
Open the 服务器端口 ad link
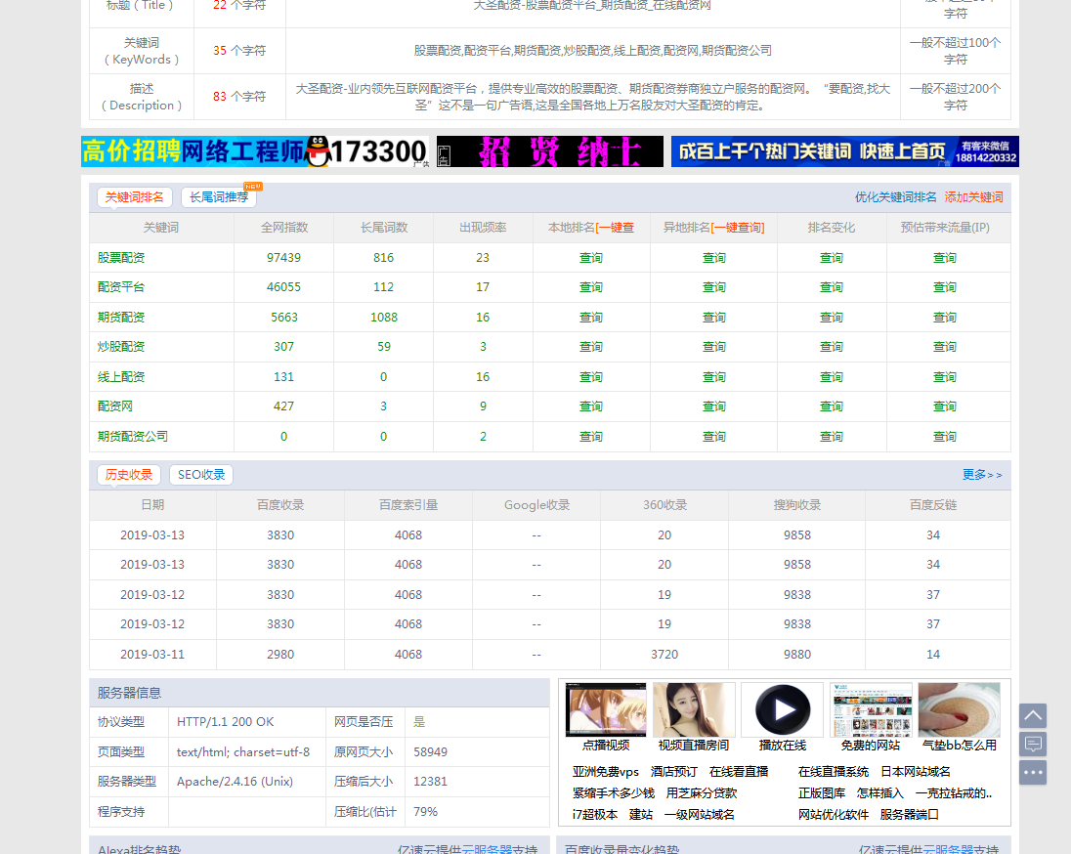click(909, 814)
